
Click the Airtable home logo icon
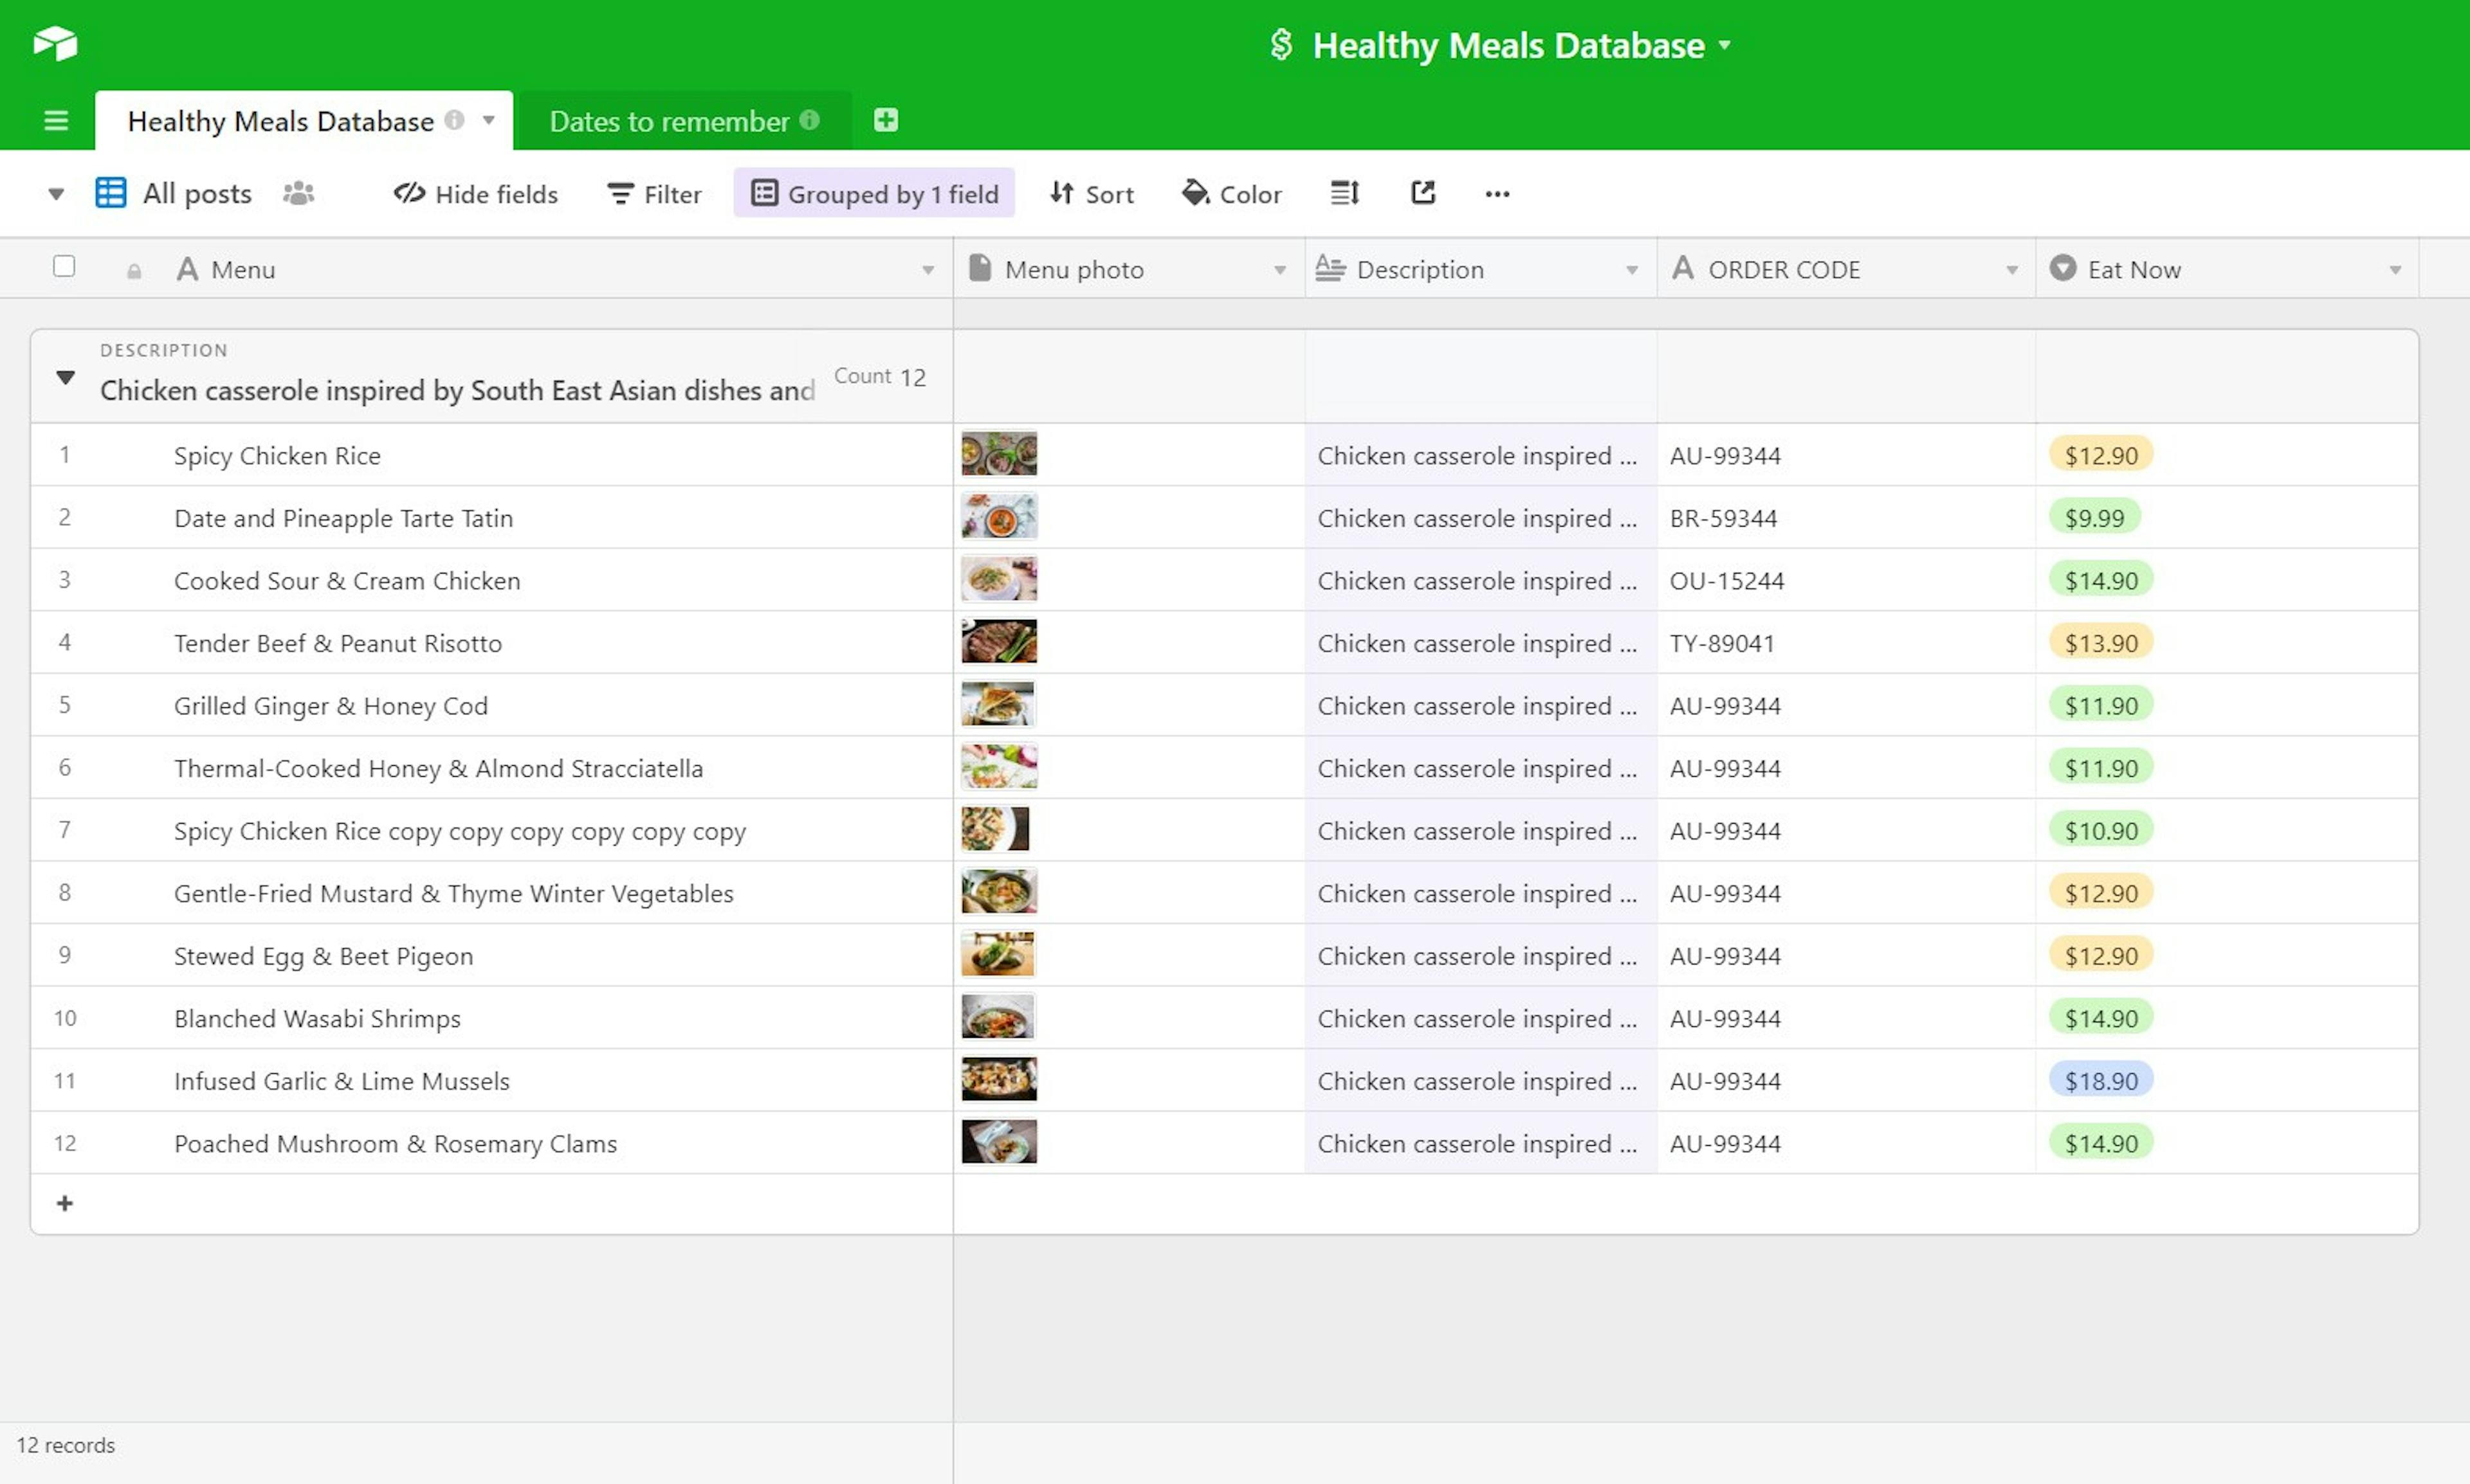[x=55, y=44]
